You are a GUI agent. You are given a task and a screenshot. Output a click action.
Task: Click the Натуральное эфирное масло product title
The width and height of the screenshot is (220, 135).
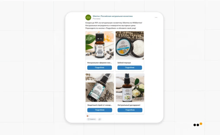tap(99, 63)
